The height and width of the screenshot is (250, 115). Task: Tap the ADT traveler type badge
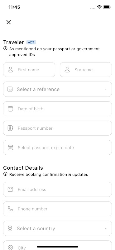click(31, 42)
